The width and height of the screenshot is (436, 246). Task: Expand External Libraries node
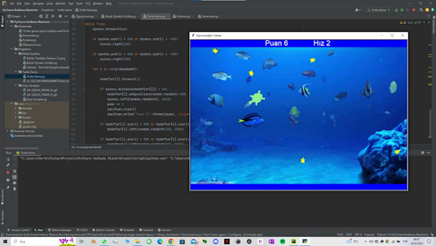point(8,131)
